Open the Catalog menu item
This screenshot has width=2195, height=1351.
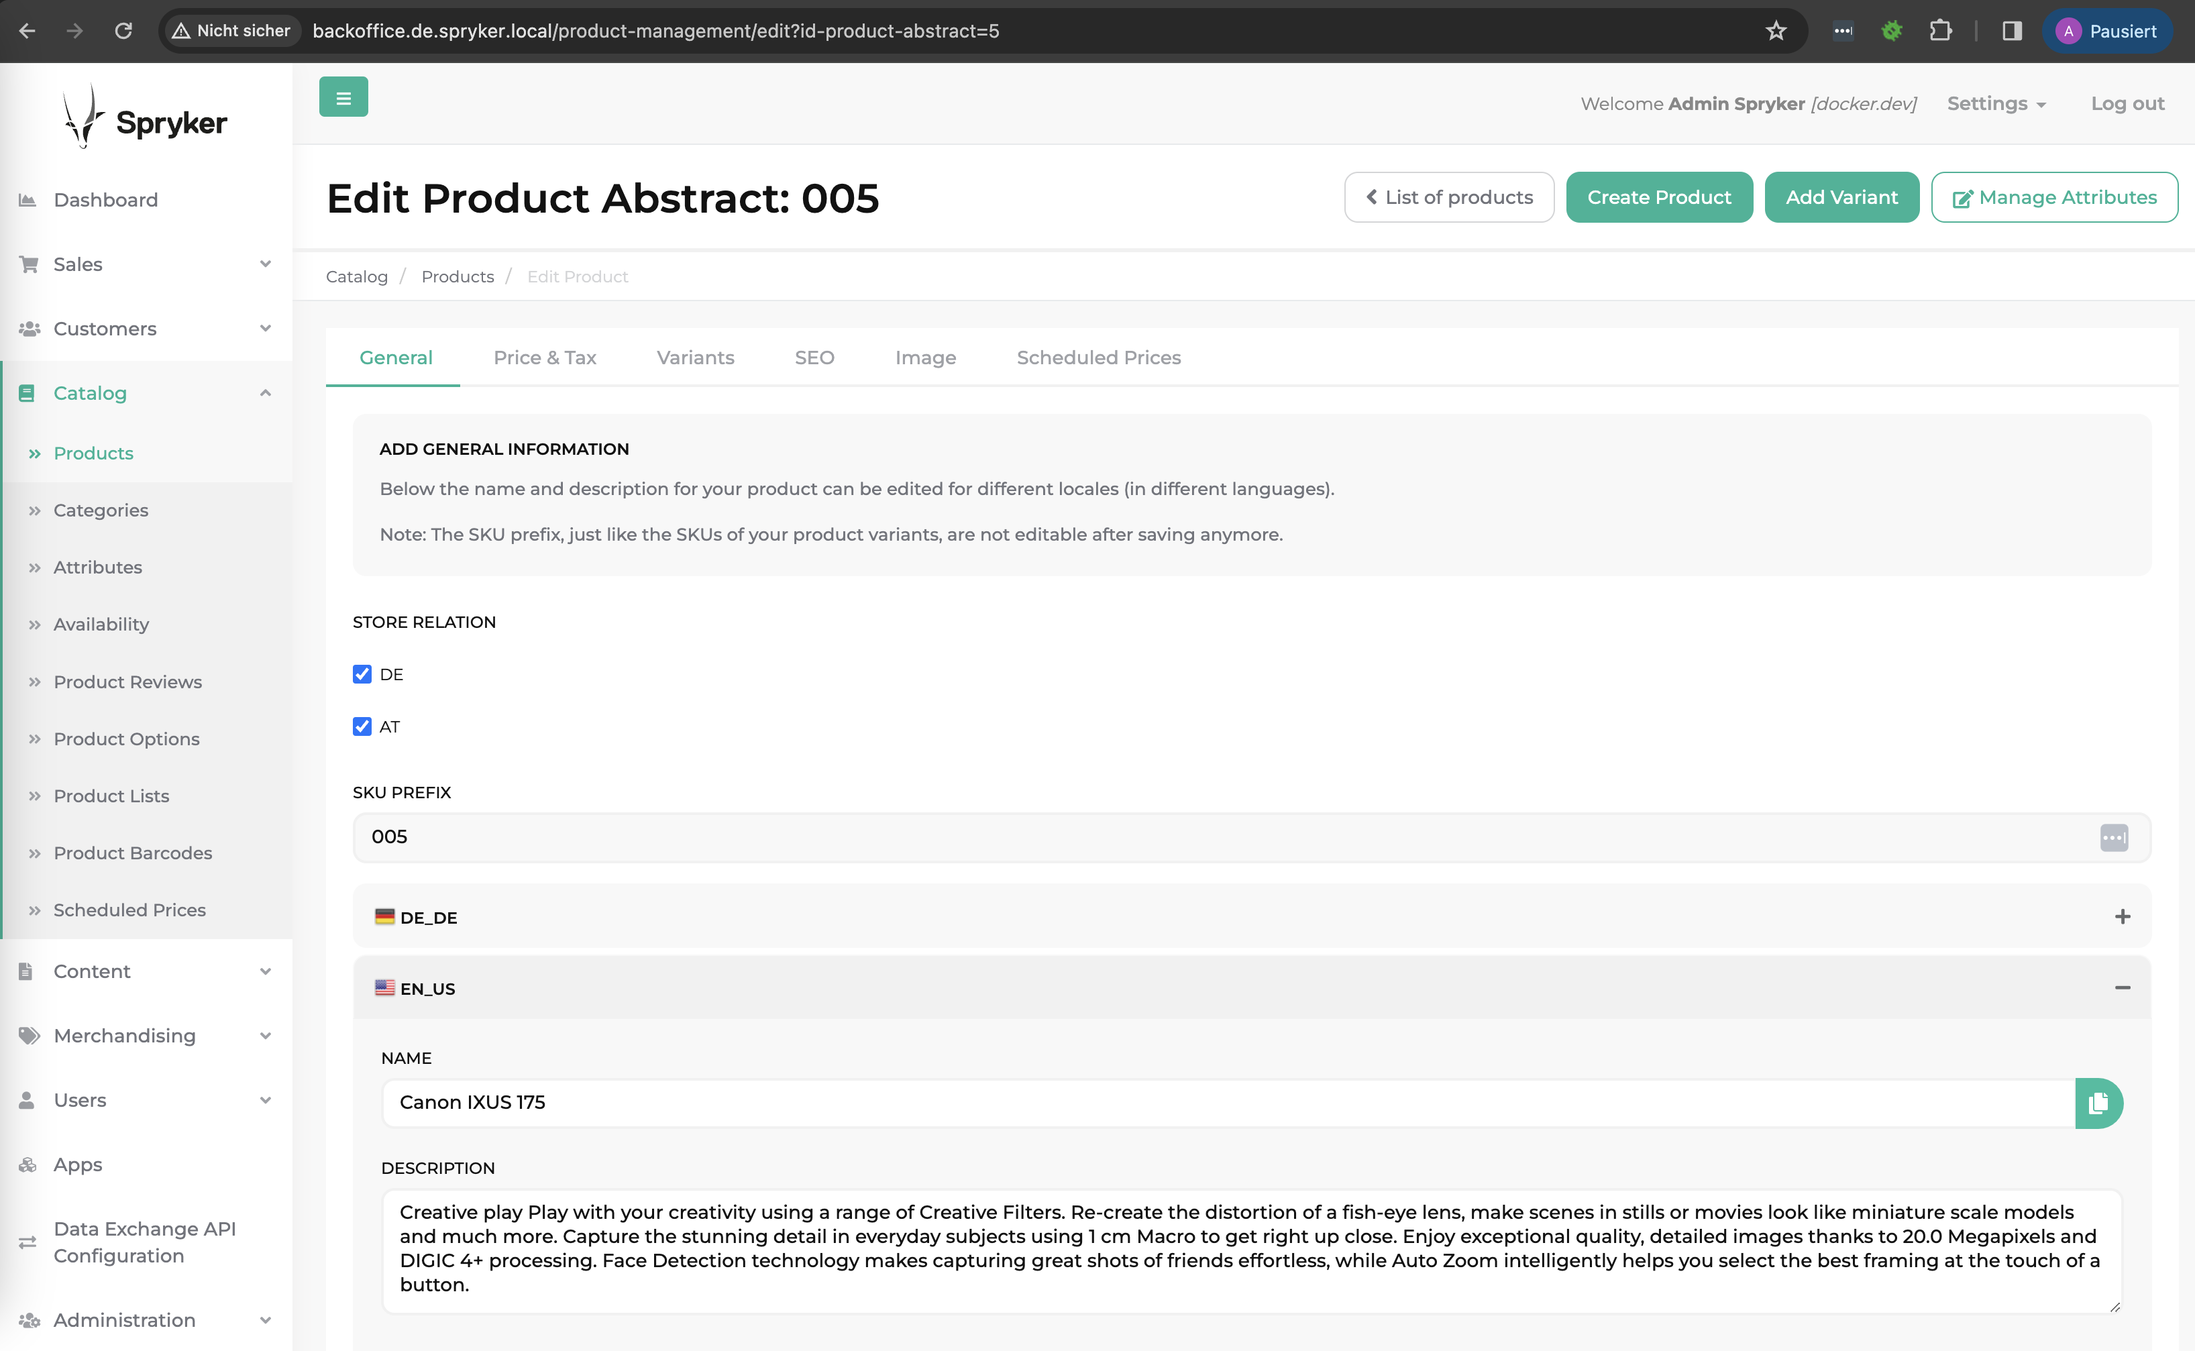pyautogui.click(x=89, y=392)
